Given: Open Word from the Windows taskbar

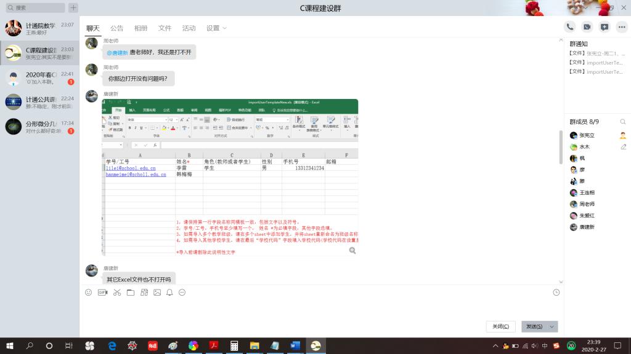Looking at the screenshot, I should pyautogui.click(x=294, y=346).
